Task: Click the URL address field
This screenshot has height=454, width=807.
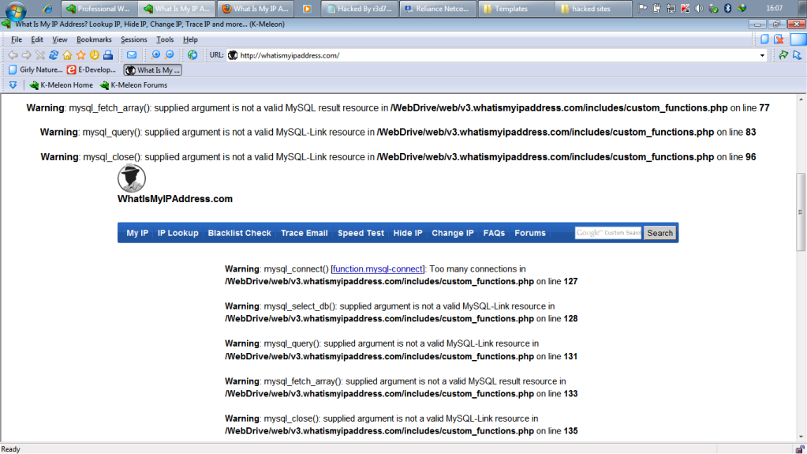Action: [x=497, y=55]
